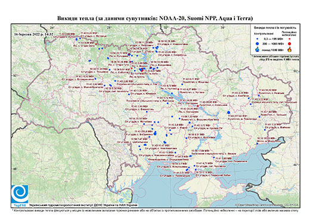Click the large blue 217.42 MW marker
The height and width of the screenshot is (219, 310).
pyautogui.click(x=228, y=112)
